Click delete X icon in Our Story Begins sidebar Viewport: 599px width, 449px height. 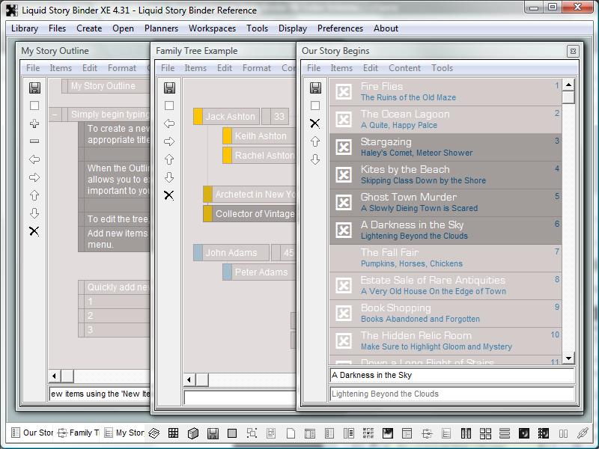315,123
